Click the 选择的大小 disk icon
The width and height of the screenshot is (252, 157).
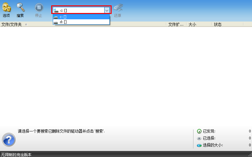(199, 145)
